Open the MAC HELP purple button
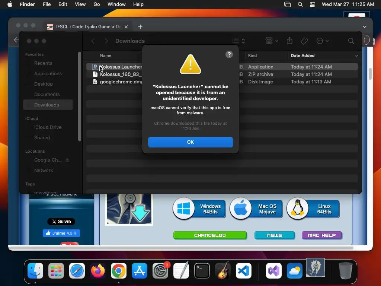 click(x=322, y=235)
